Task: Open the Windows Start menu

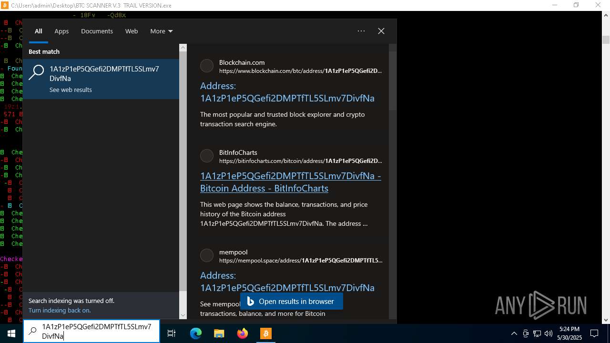Action: pyautogui.click(x=11, y=333)
